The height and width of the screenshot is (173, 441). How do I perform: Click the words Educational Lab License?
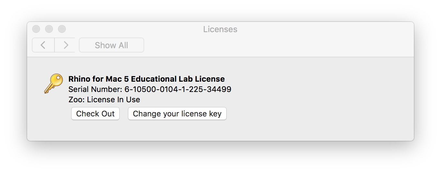point(178,79)
